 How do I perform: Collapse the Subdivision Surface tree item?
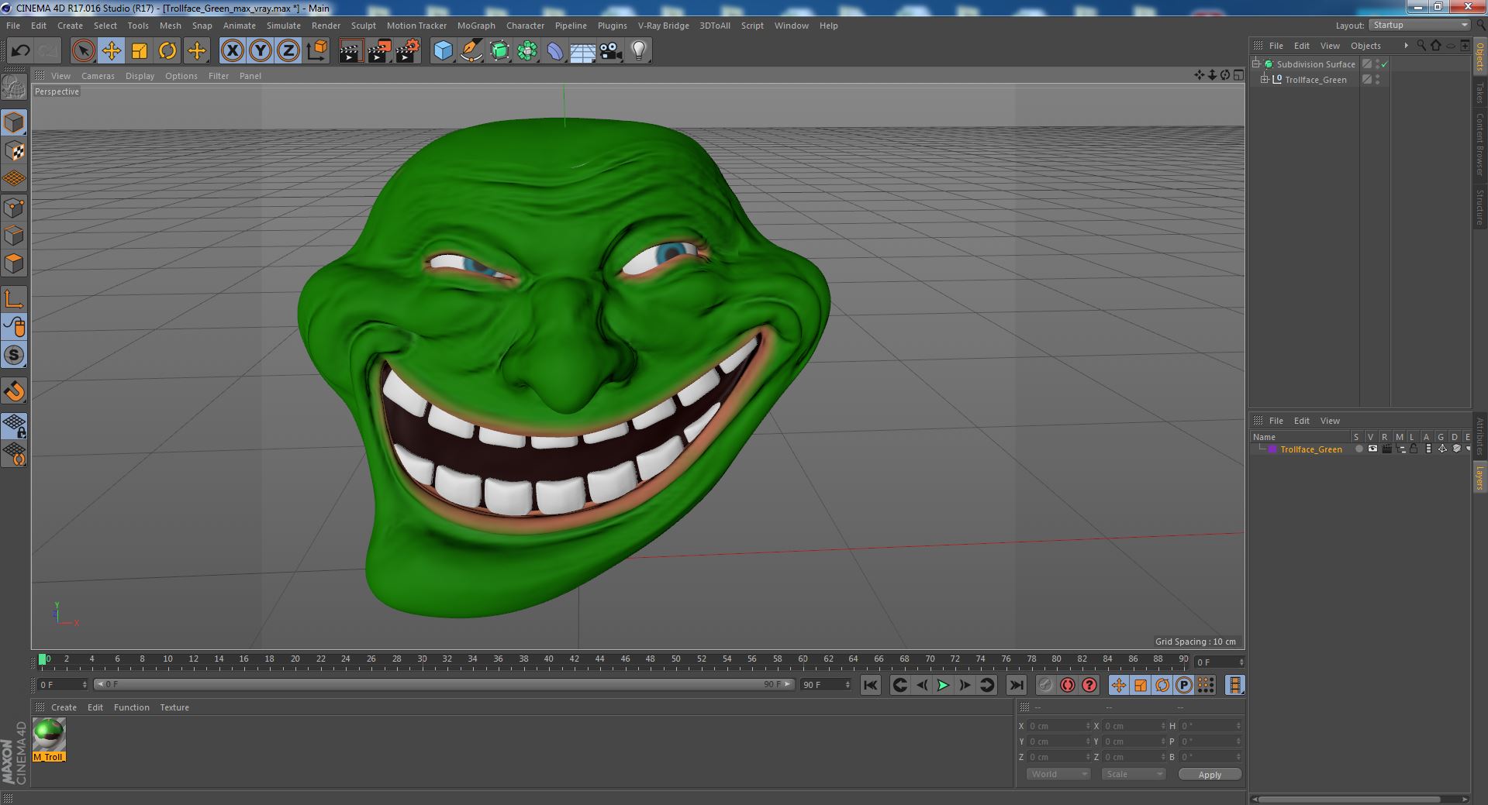coord(1256,64)
